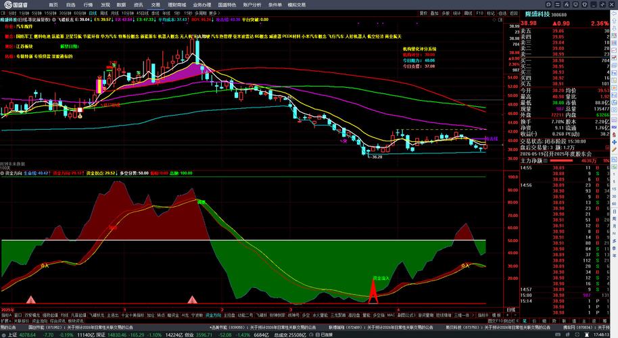Image resolution: width=618 pixels, height=338 pixels.
Task: Toggle the 自选 add-to-watchlist button
Action: click(x=502, y=13)
